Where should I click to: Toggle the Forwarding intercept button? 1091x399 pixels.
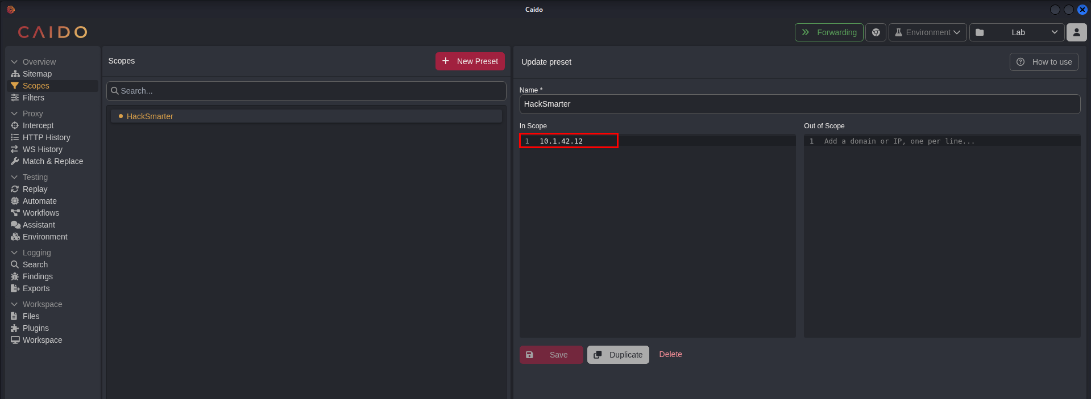(x=829, y=32)
